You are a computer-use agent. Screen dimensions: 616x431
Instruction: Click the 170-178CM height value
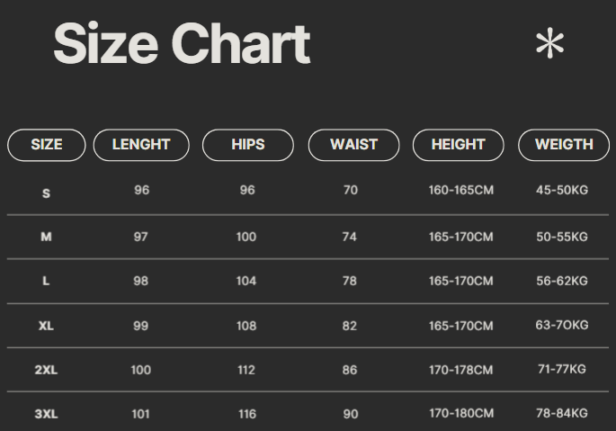click(x=460, y=370)
